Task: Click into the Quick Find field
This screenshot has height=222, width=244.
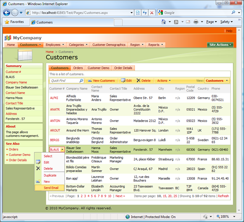Action: [x=65, y=80]
